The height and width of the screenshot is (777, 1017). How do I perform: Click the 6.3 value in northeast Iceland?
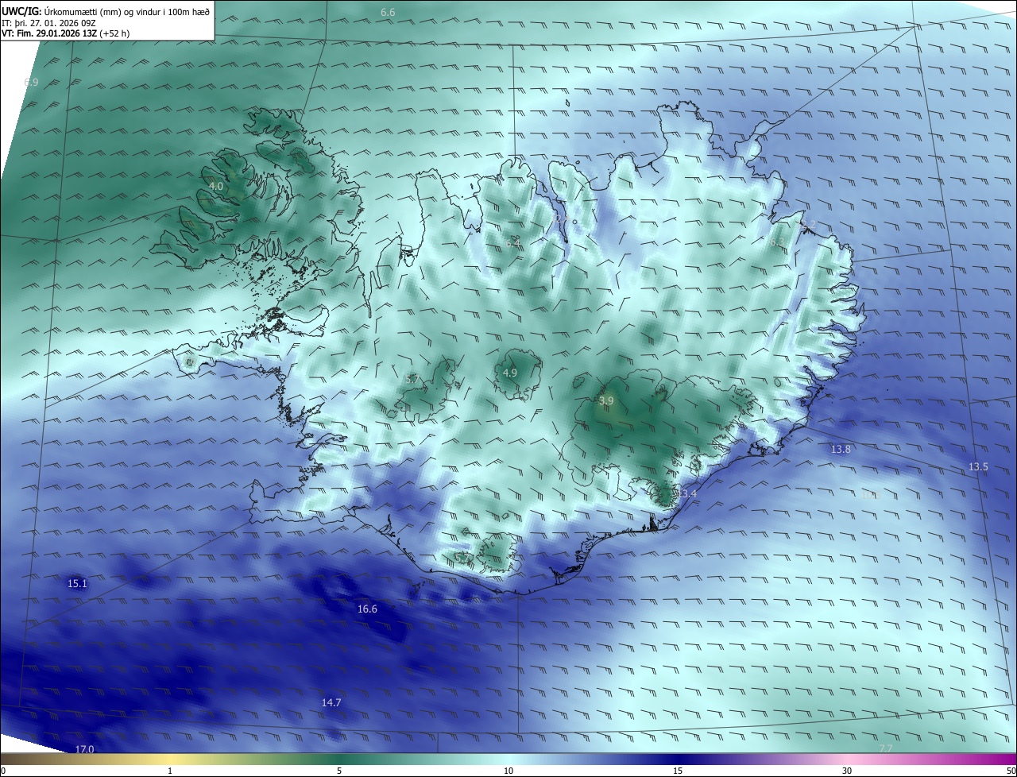pos(777,242)
